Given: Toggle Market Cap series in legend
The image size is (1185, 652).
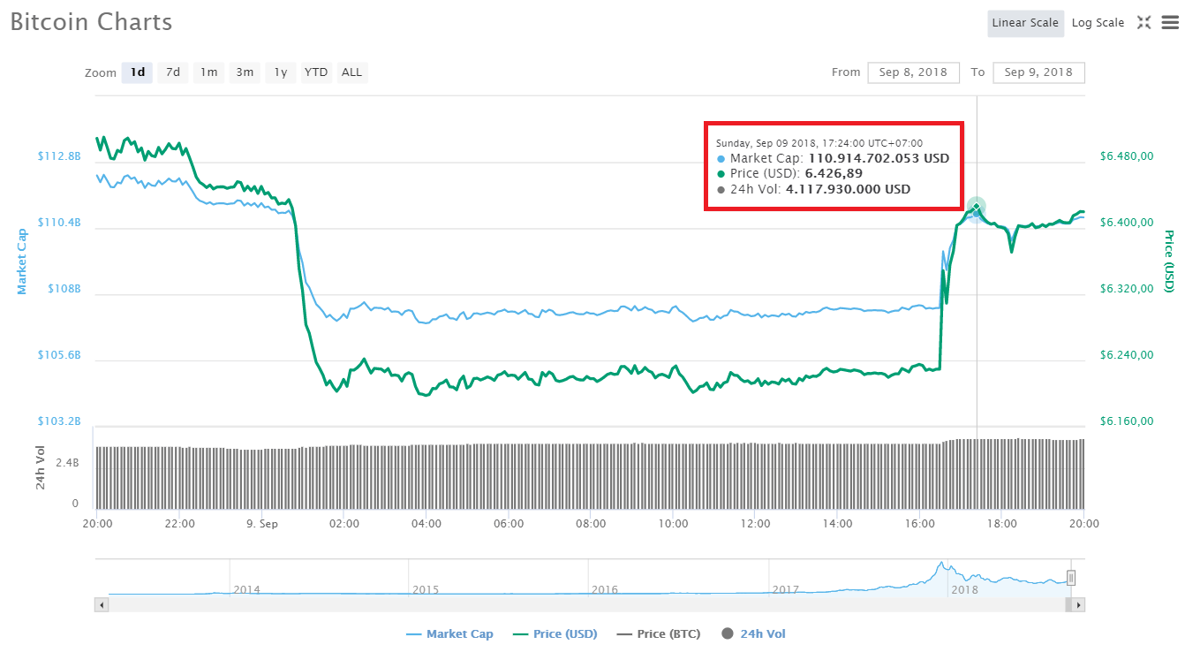Looking at the screenshot, I should click(449, 634).
